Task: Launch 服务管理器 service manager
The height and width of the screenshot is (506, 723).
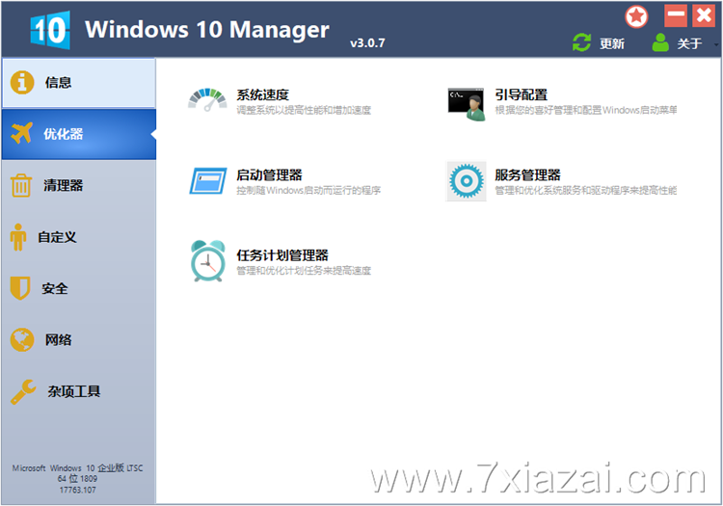Action: pyautogui.click(x=527, y=175)
